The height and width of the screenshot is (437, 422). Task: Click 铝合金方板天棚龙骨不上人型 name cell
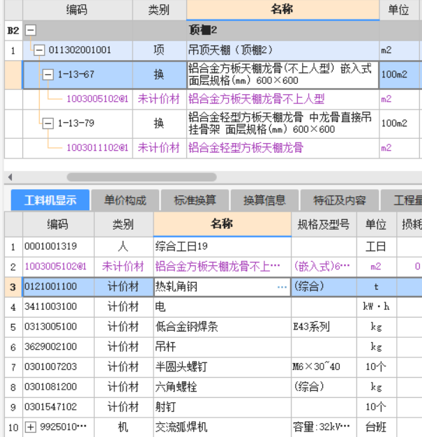[x=282, y=99]
